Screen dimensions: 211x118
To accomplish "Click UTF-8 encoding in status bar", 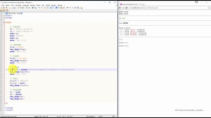I will tap(101, 116).
